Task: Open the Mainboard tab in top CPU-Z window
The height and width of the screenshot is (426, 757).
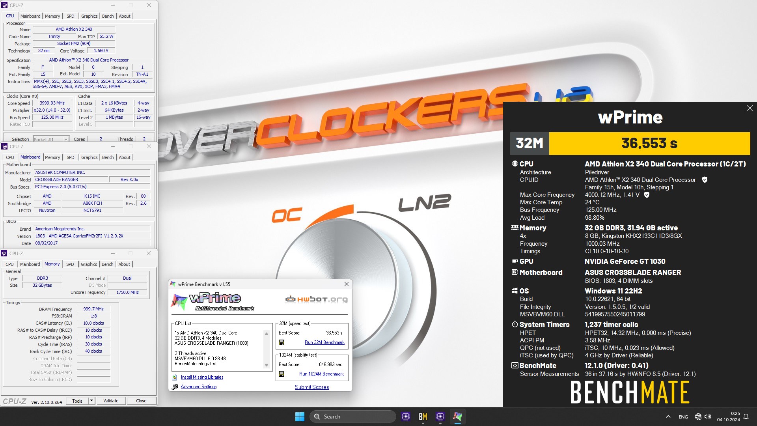Action: [x=30, y=16]
